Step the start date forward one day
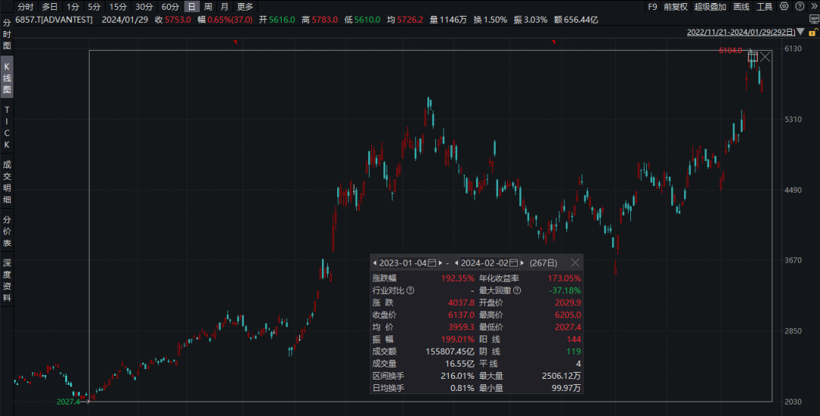This screenshot has height=416, width=820. (440, 262)
